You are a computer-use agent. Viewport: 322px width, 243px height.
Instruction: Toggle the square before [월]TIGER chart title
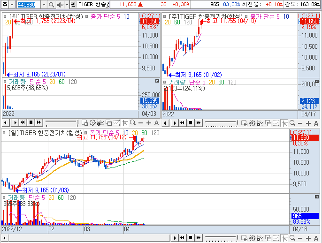pyautogui.click(x=5, y=16)
